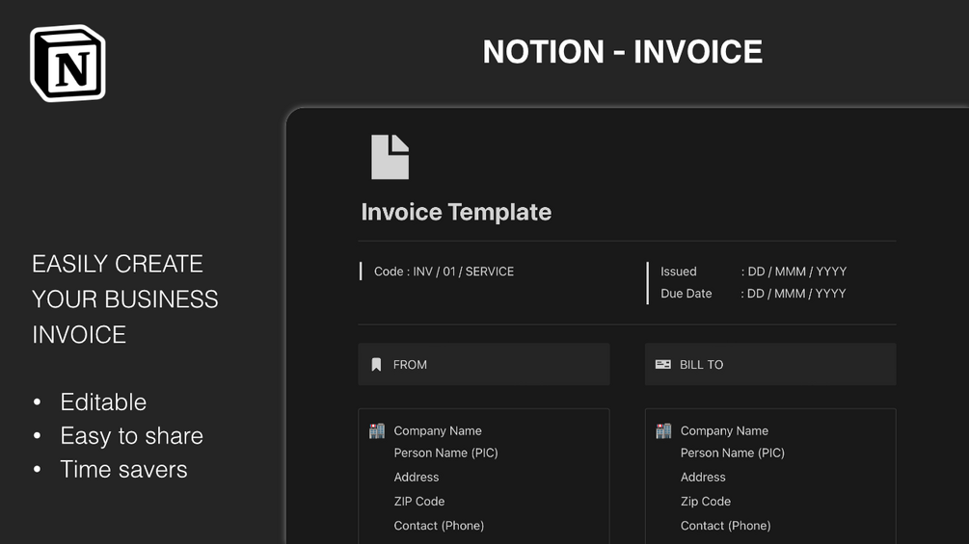
Task: Click the Easy to share bullet point
Action: click(x=132, y=436)
